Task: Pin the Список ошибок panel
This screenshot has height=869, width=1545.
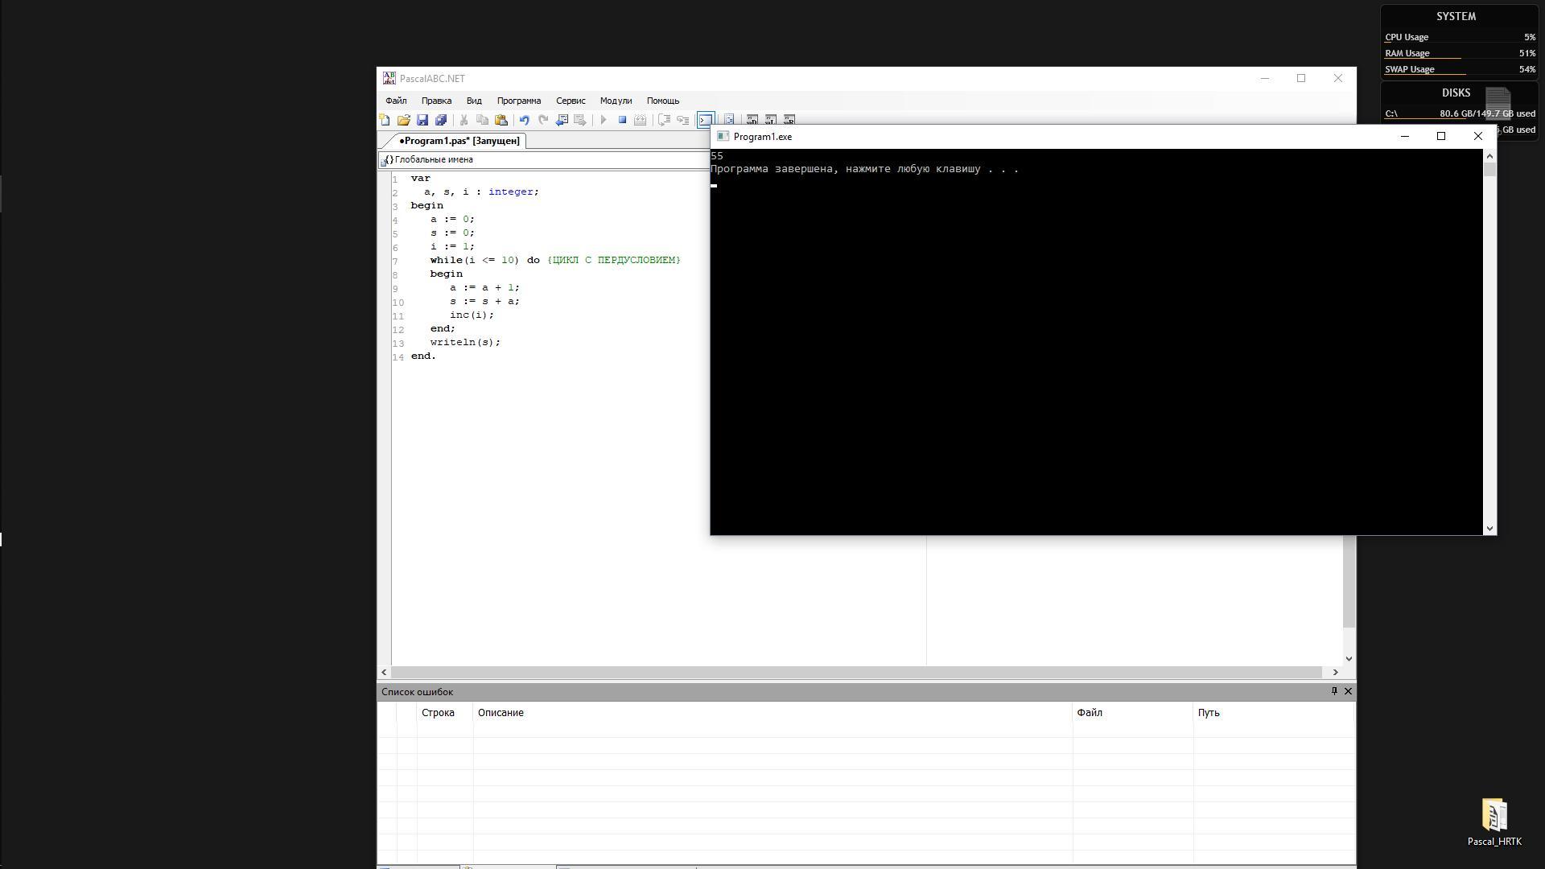Action: (x=1334, y=691)
